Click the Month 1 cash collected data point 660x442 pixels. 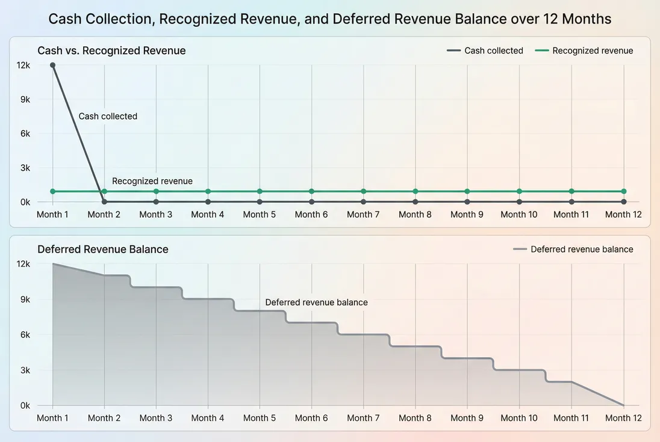pos(52,66)
